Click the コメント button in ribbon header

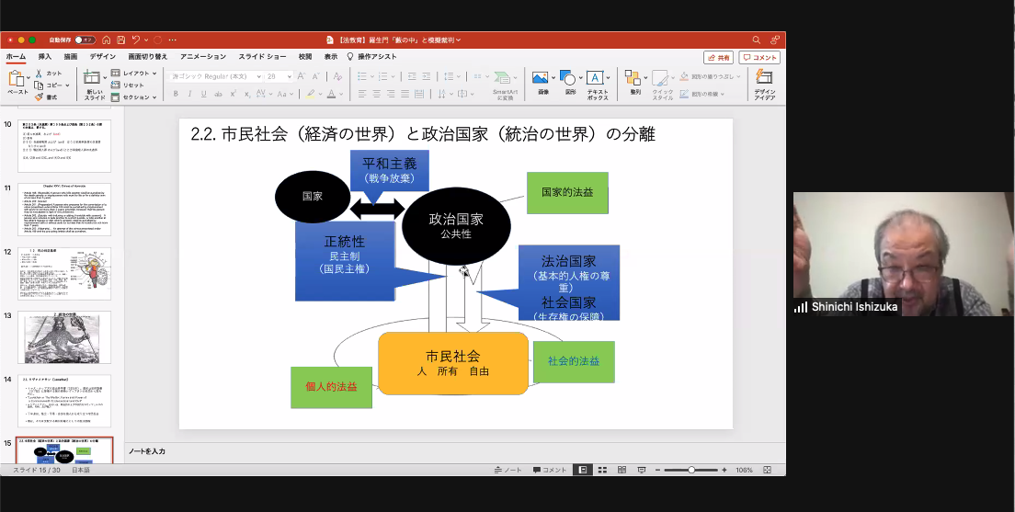pyautogui.click(x=759, y=58)
